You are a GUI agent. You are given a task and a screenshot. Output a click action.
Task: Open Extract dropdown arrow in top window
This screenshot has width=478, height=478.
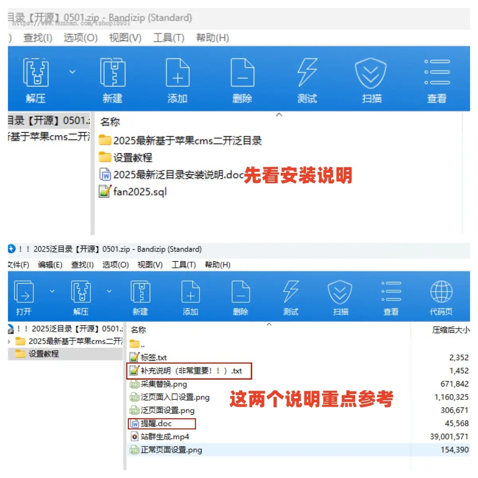pyautogui.click(x=72, y=72)
